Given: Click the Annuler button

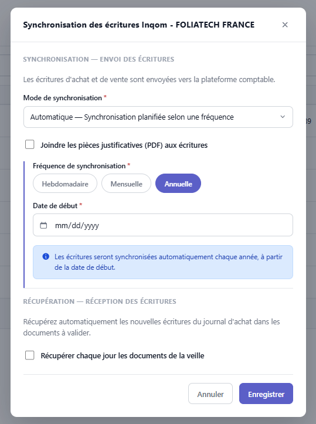Looking at the screenshot, I should tap(210, 394).
